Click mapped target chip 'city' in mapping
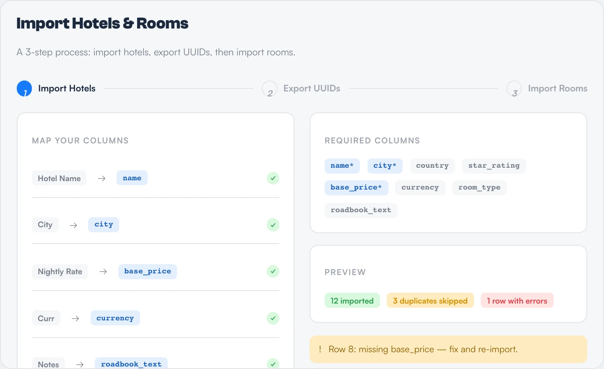Image resolution: width=604 pixels, height=369 pixels. click(x=104, y=224)
